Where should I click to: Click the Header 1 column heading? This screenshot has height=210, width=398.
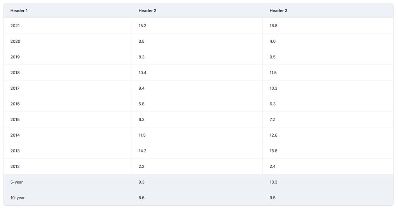[19, 10]
